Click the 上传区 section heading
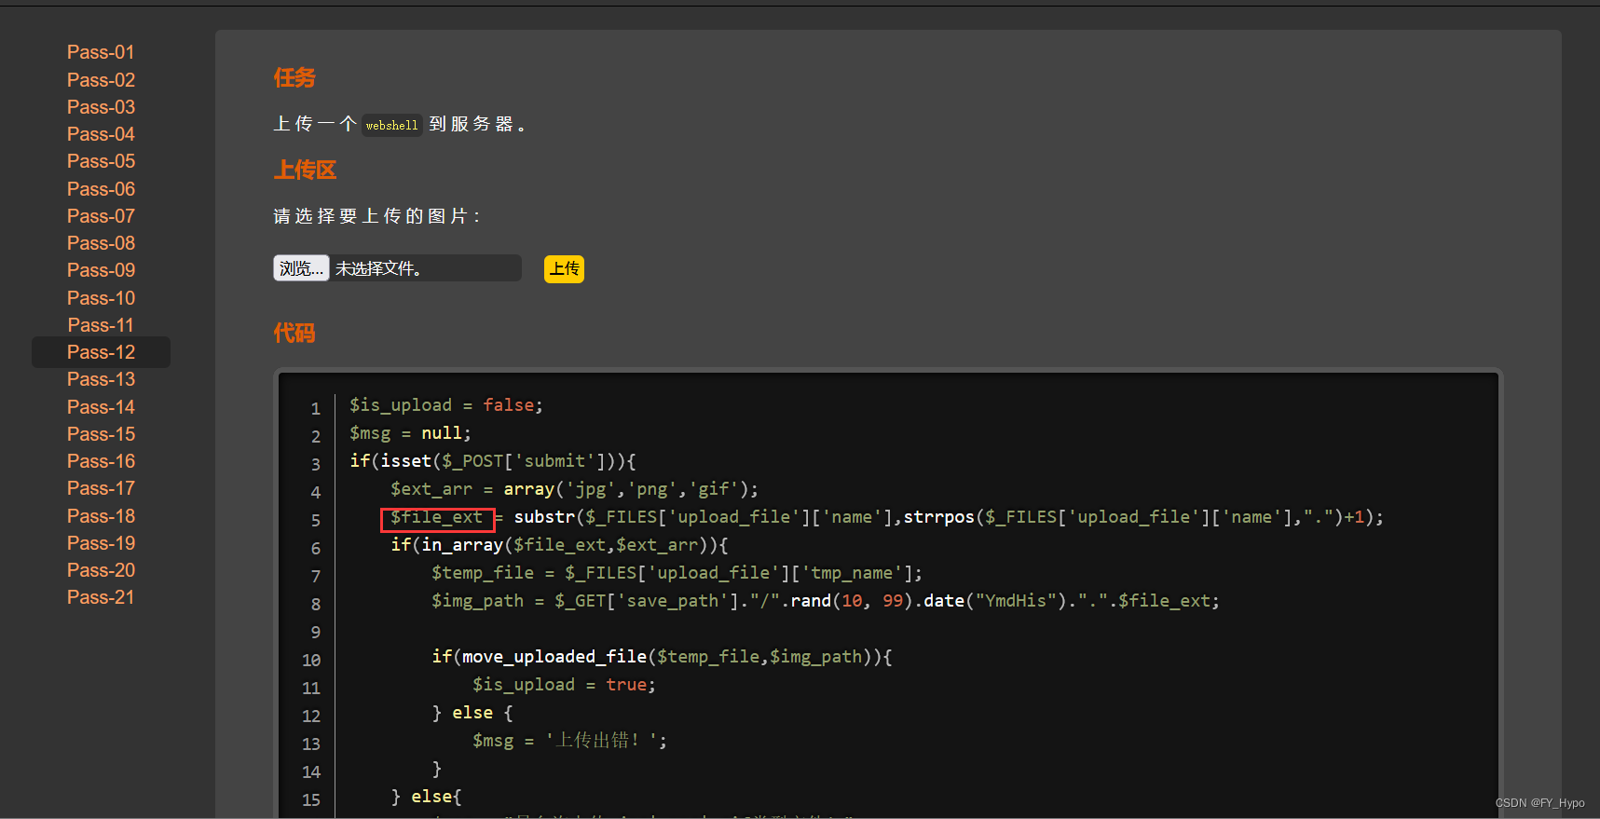 click(305, 171)
